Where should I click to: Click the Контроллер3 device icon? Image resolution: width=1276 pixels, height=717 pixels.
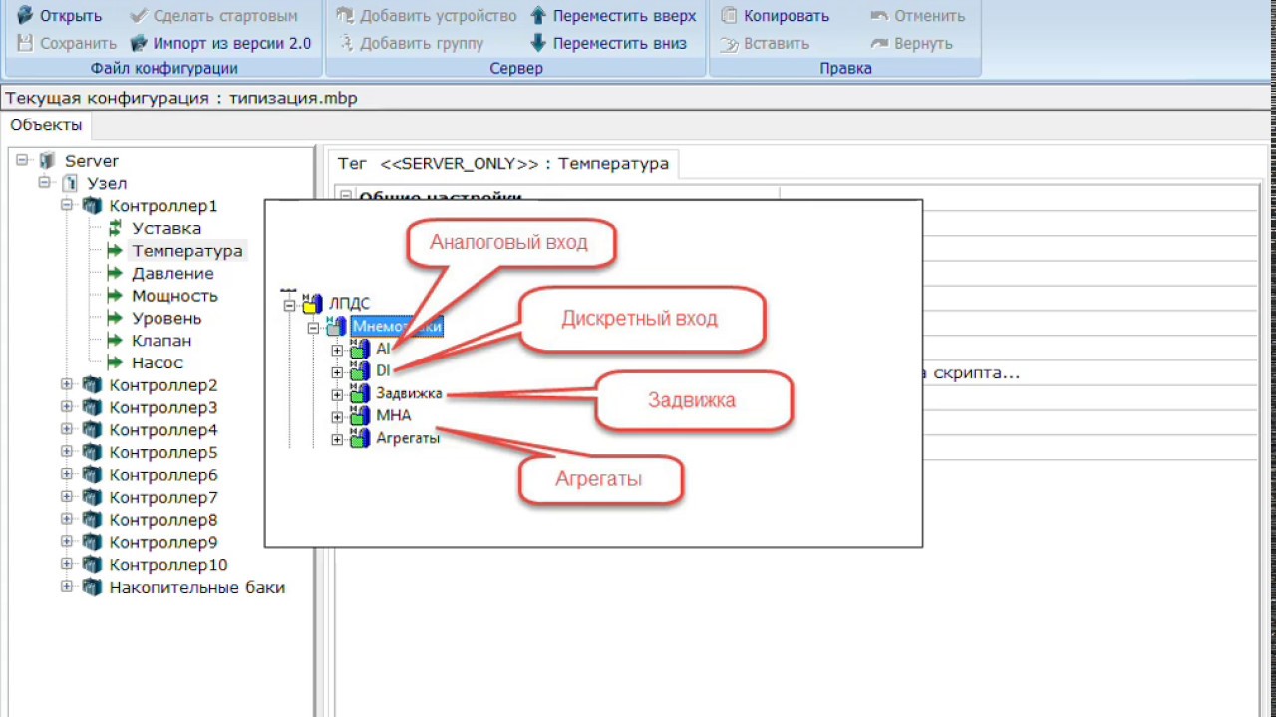click(93, 408)
